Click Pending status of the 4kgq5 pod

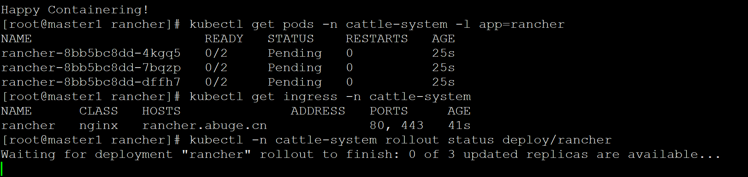click(295, 53)
